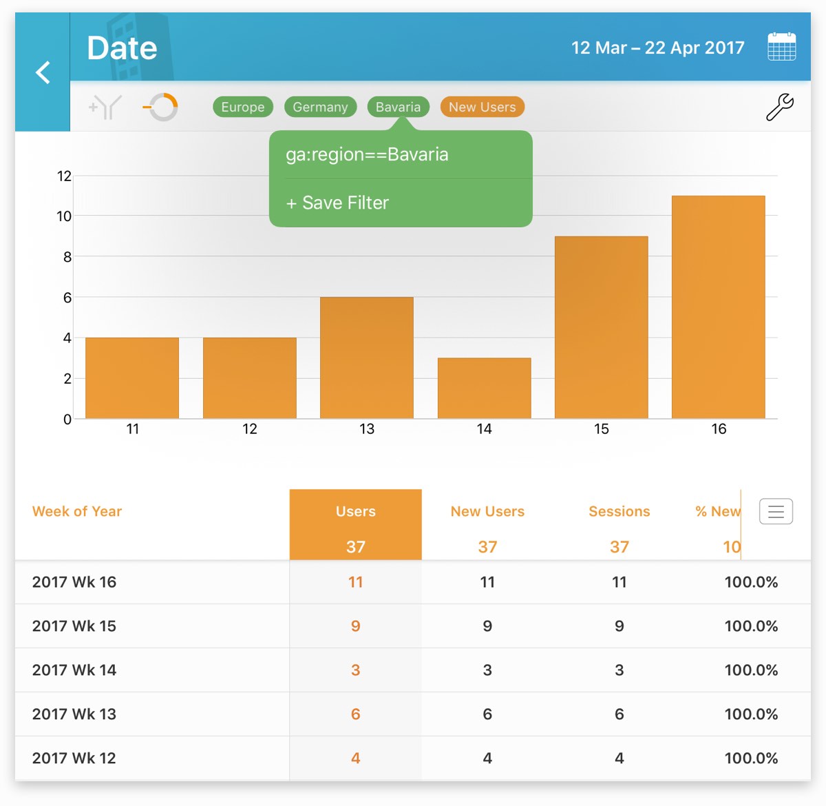The width and height of the screenshot is (826, 806).
Task: Click the date range 12 Mar – 22 Apr 2017
Action: (x=657, y=48)
